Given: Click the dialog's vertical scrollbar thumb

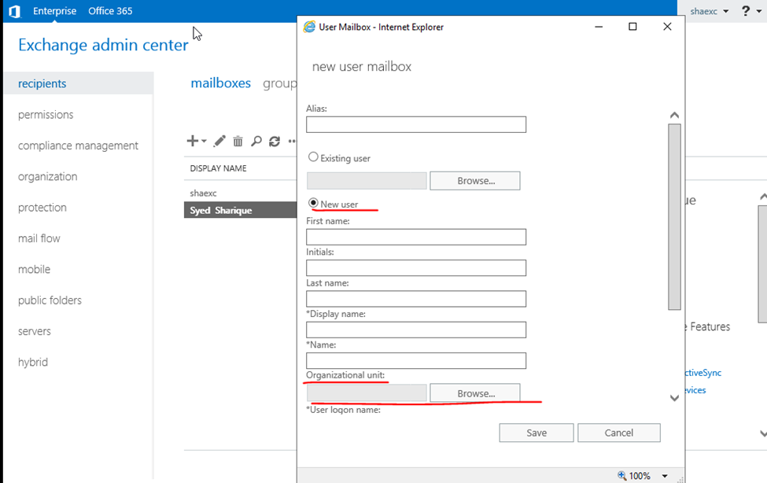Looking at the screenshot, I should pyautogui.click(x=674, y=216).
